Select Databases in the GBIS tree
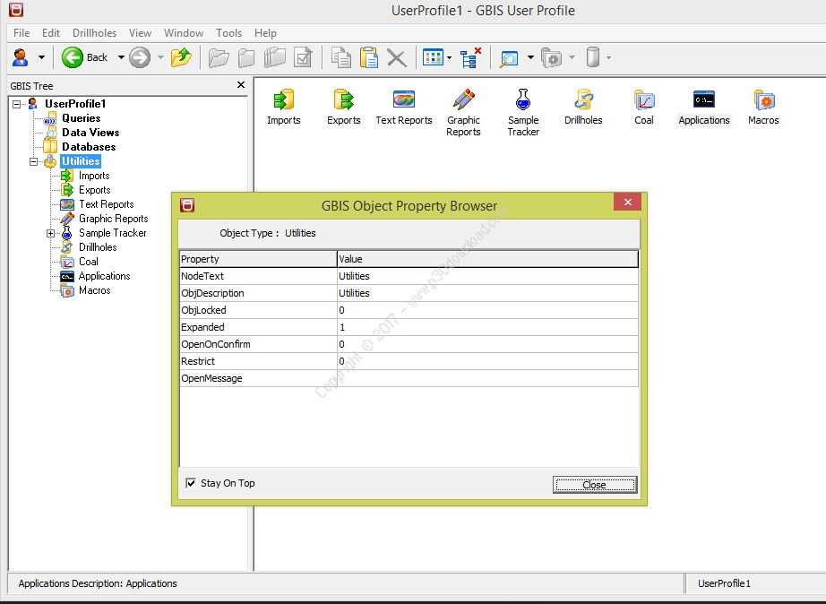826x604 pixels. point(89,147)
